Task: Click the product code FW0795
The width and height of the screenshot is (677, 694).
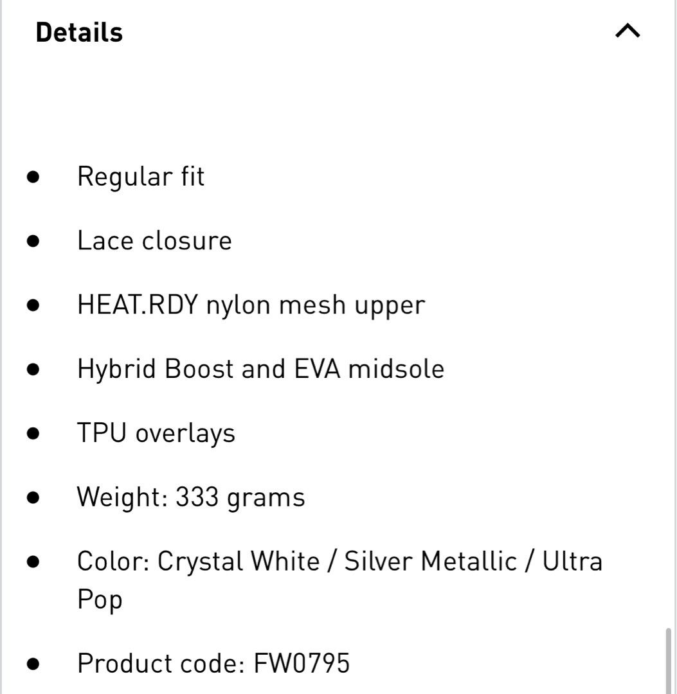Action: (x=302, y=663)
